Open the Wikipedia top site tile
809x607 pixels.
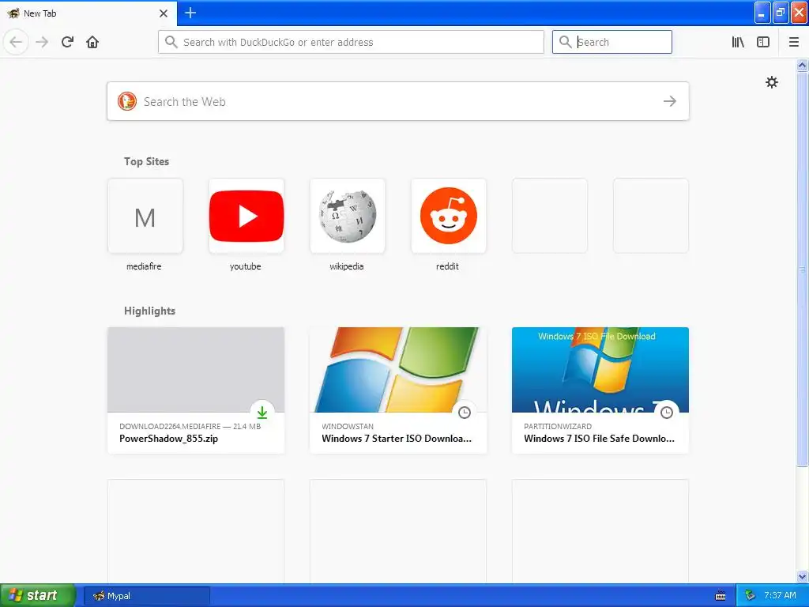348,216
